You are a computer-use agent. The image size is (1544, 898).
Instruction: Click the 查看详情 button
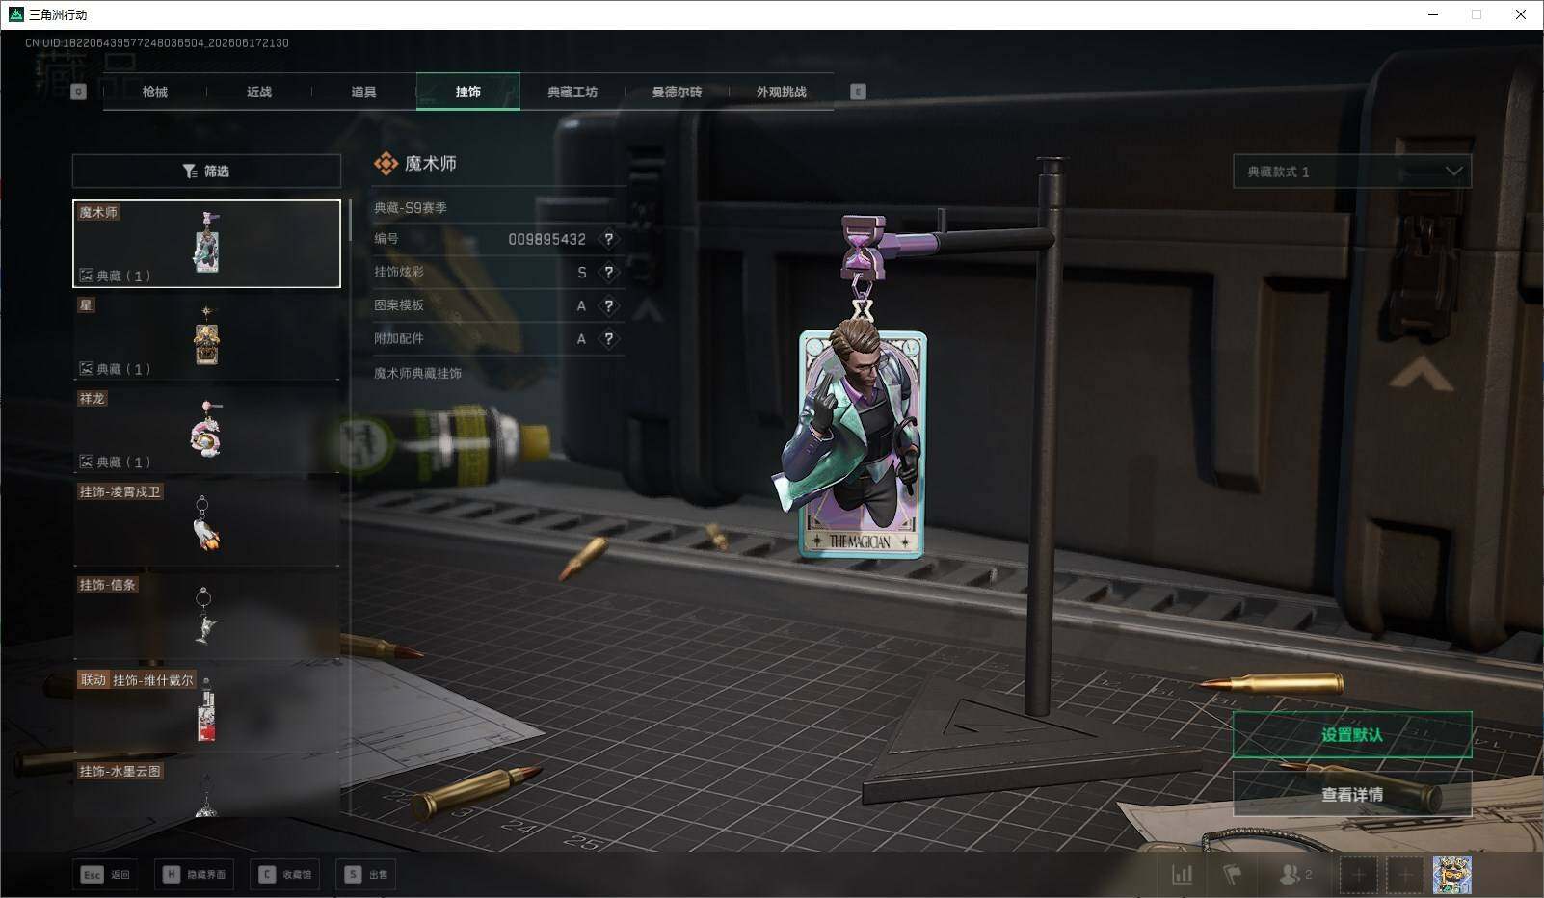[x=1352, y=794]
